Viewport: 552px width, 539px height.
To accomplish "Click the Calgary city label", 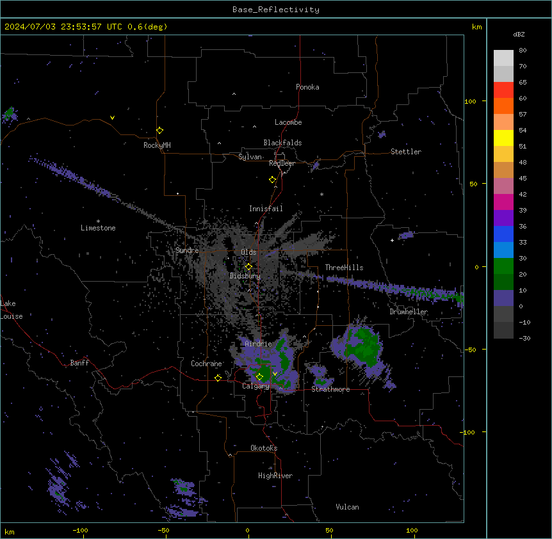I will (256, 386).
